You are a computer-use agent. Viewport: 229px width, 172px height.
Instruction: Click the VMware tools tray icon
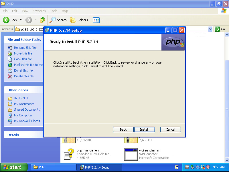(187, 167)
